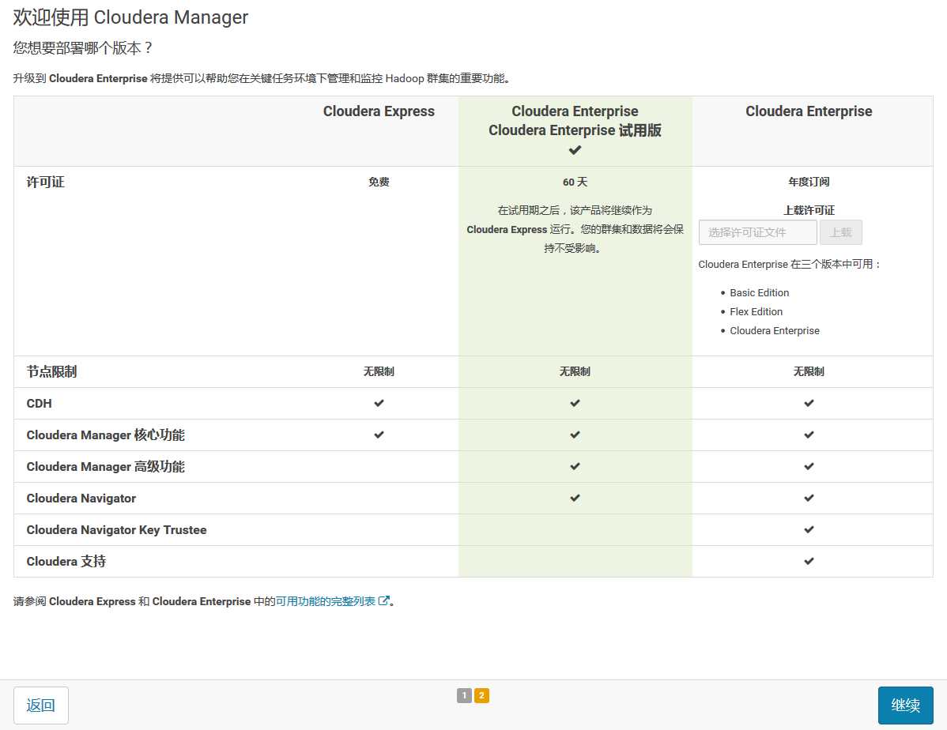
Task: Click the Basic Edition list item
Action: [759, 293]
